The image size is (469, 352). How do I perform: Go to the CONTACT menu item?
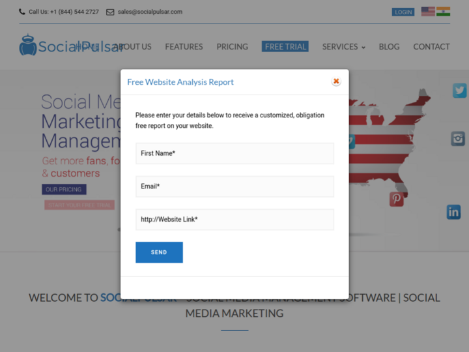pyautogui.click(x=431, y=47)
